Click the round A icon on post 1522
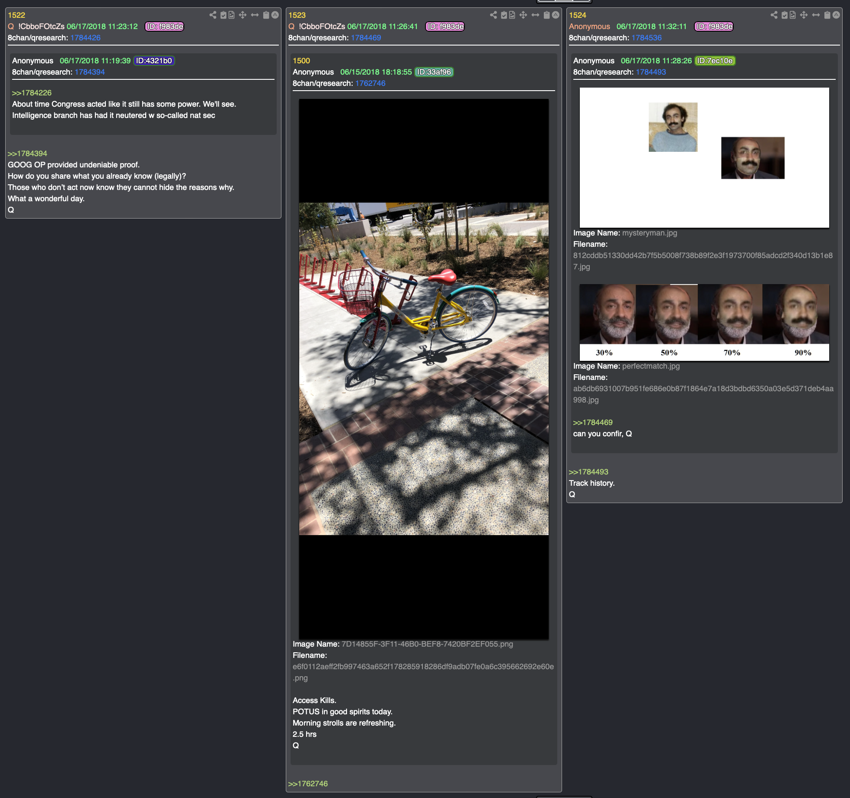Screen dimensions: 850x798 pos(275,15)
